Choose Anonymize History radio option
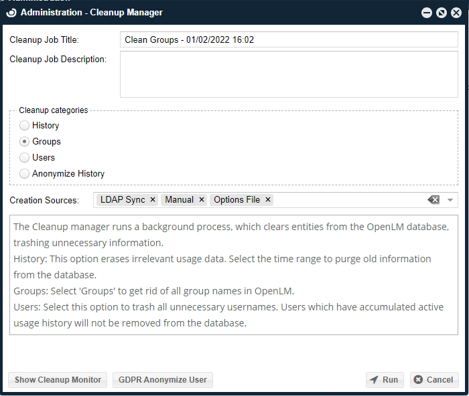 pos(25,173)
